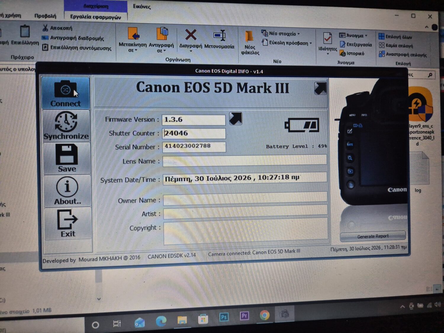This screenshot has height=333, width=444.
Task: Open Premiere Pro from the taskbar
Action: [x=244, y=316]
